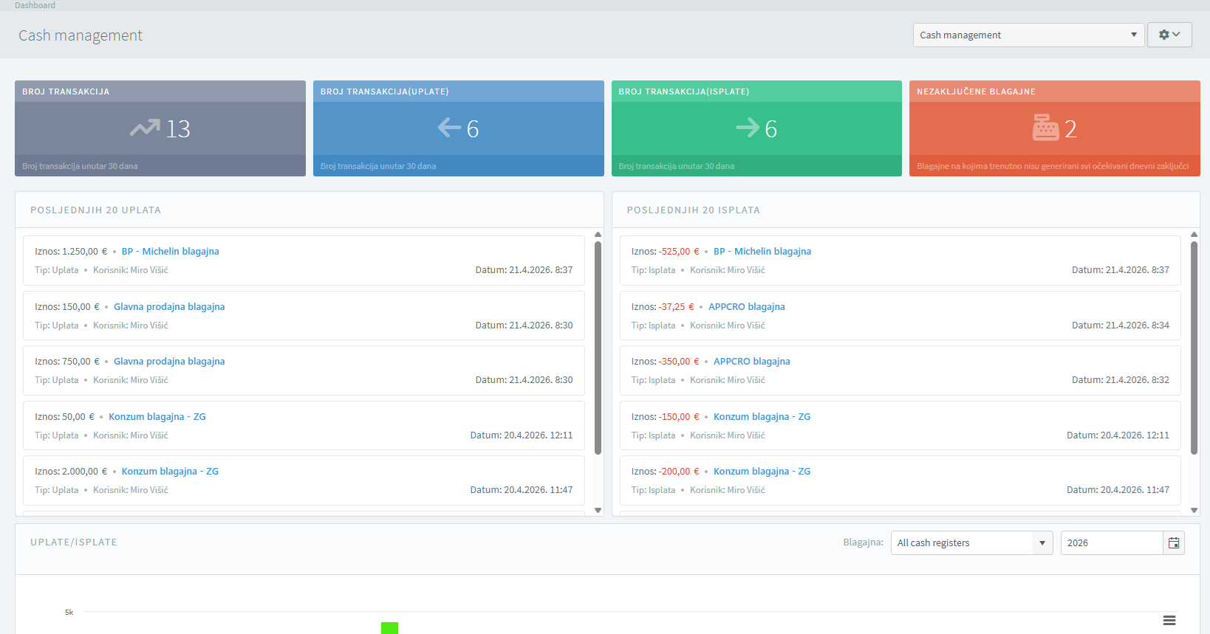Image resolution: width=1210 pixels, height=634 pixels.
Task: Click the settings gear icon button
Action: coord(1169,35)
